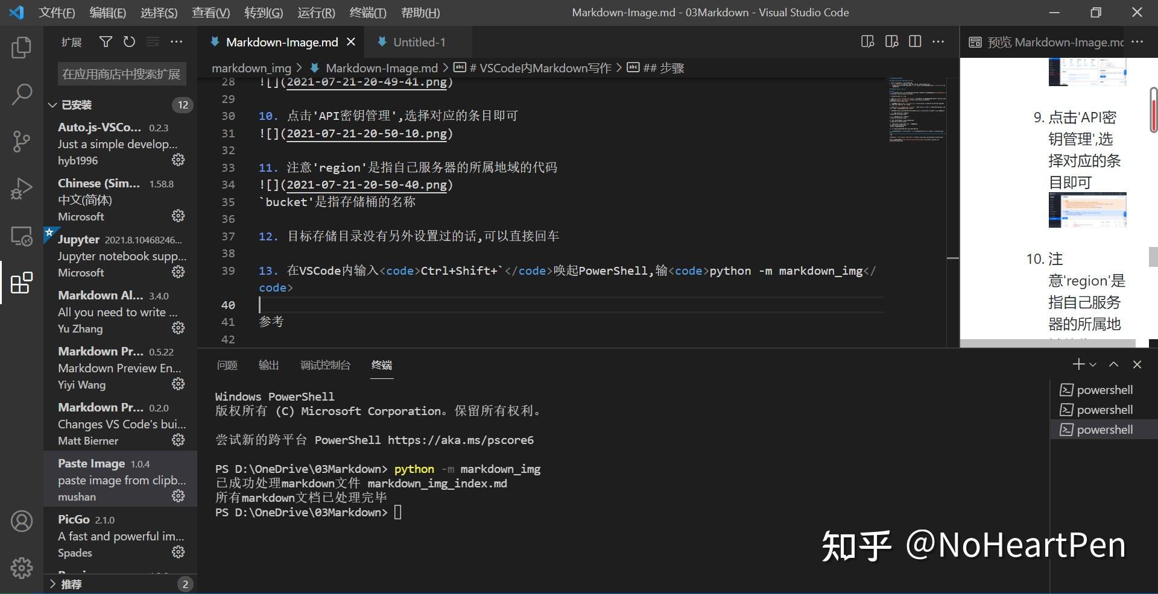The width and height of the screenshot is (1158, 594).
Task: Select the third powershell session in the list
Action: tap(1104, 429)
